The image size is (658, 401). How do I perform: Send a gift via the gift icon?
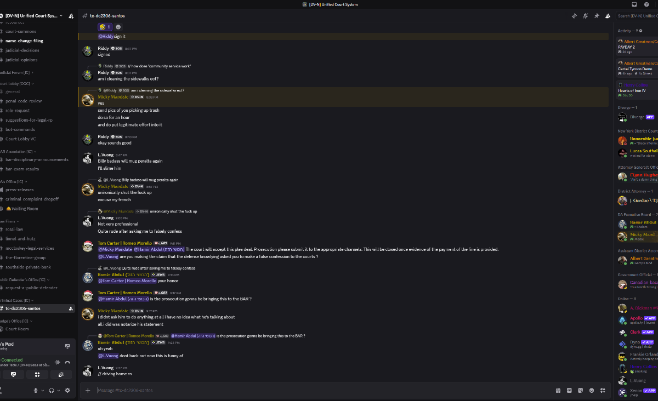558,390
